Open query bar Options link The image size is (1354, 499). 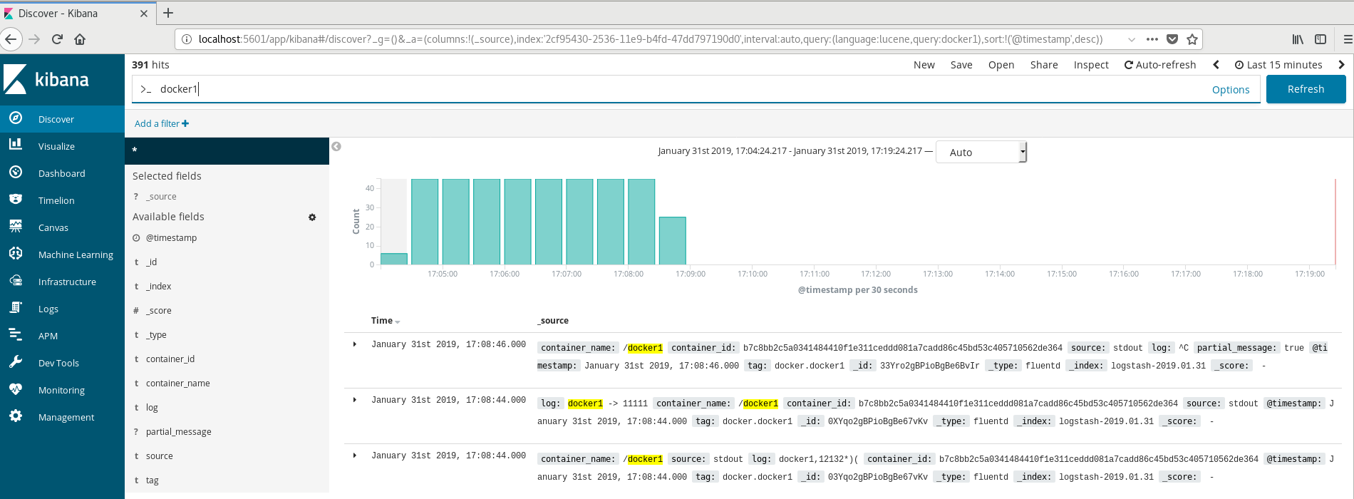(x=1231, y=90)
